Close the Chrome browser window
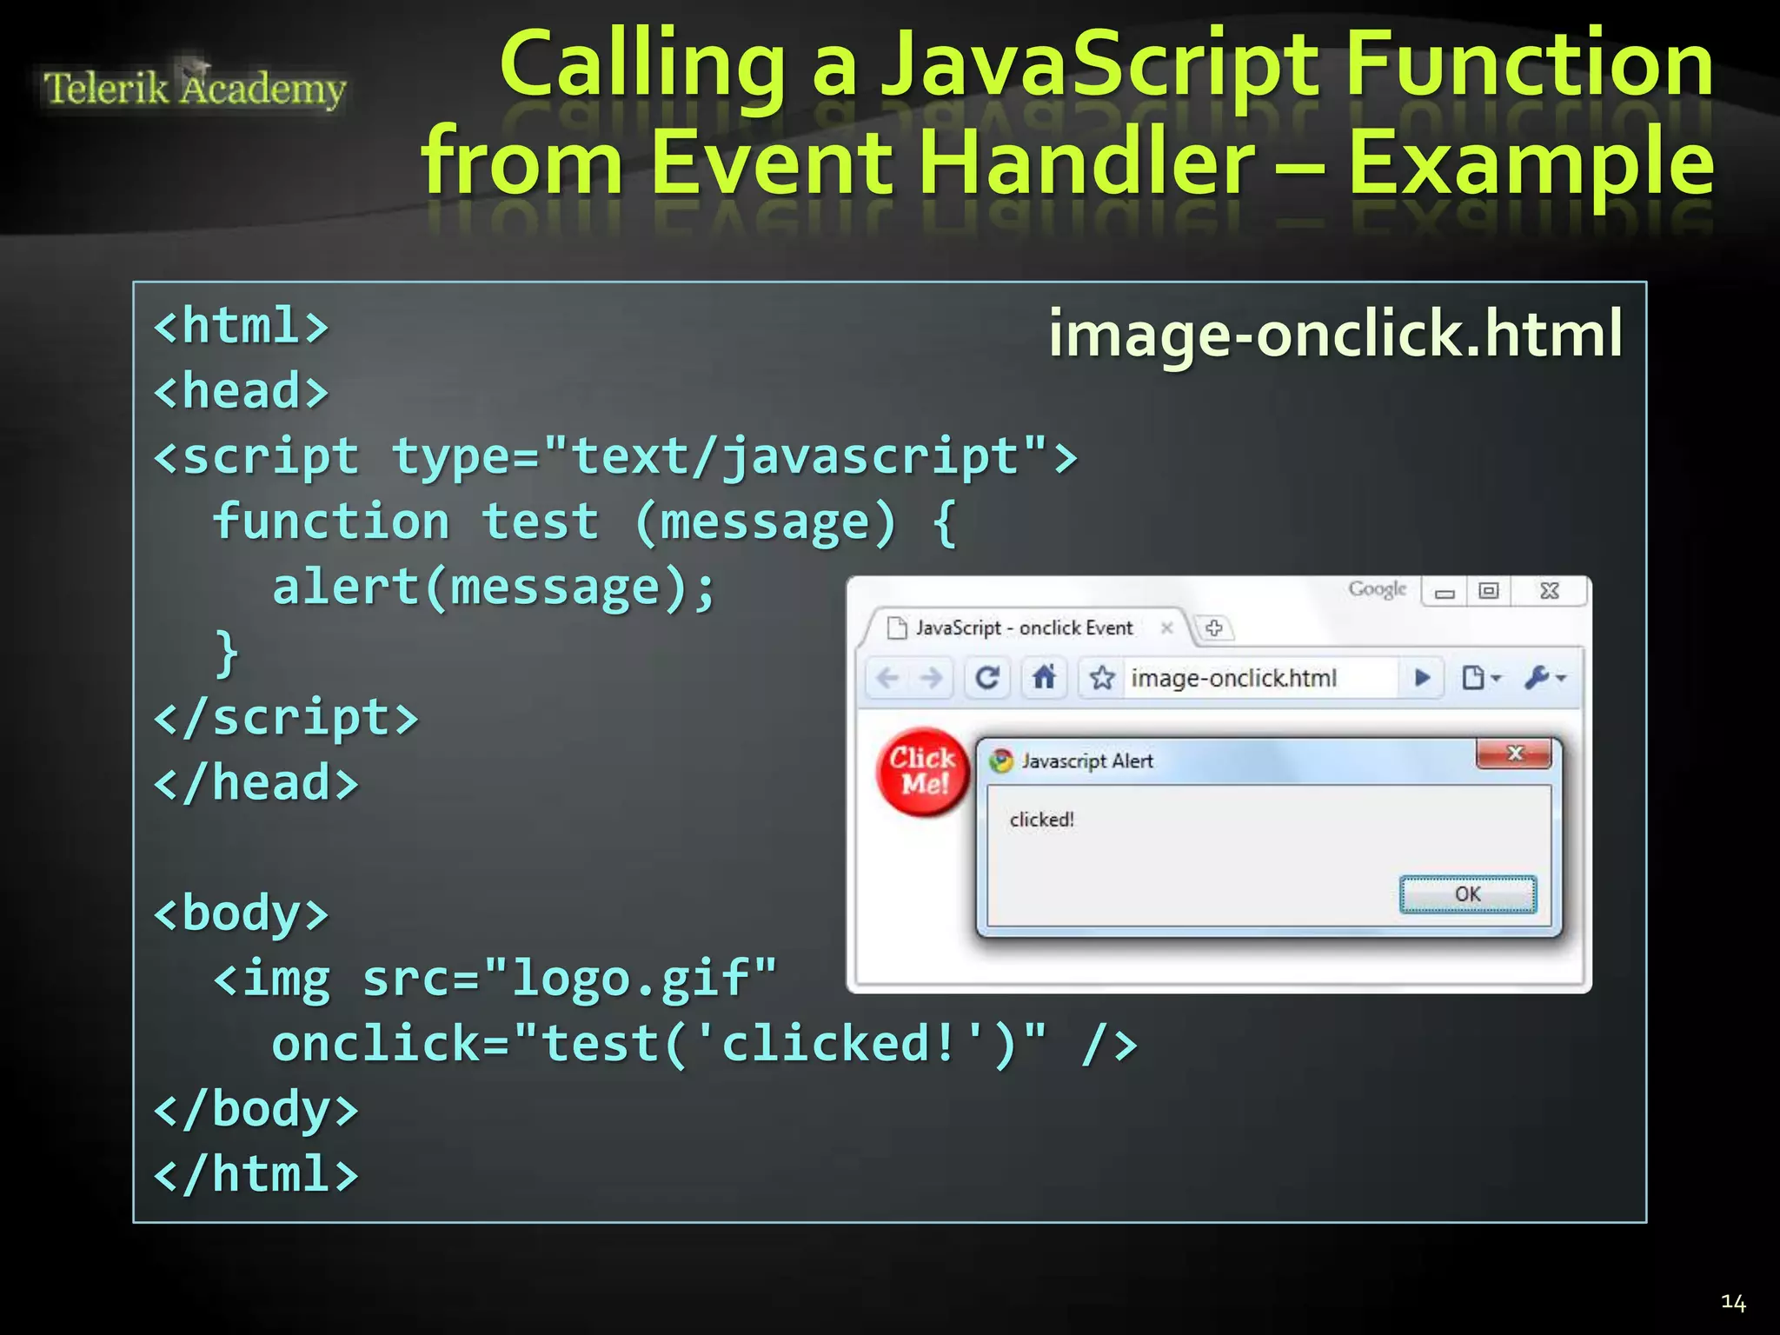Screen dimensions: 1780x1335 [x=1549, y=592]
